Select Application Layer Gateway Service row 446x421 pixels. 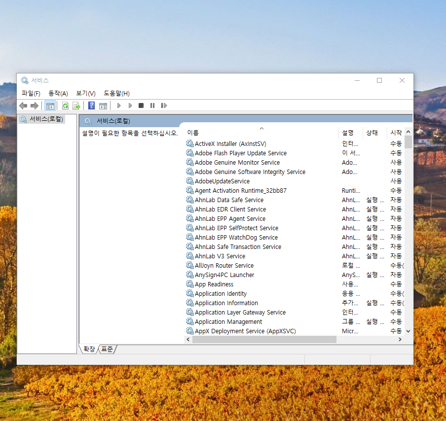pyautogui.click(x=295, y=312)
